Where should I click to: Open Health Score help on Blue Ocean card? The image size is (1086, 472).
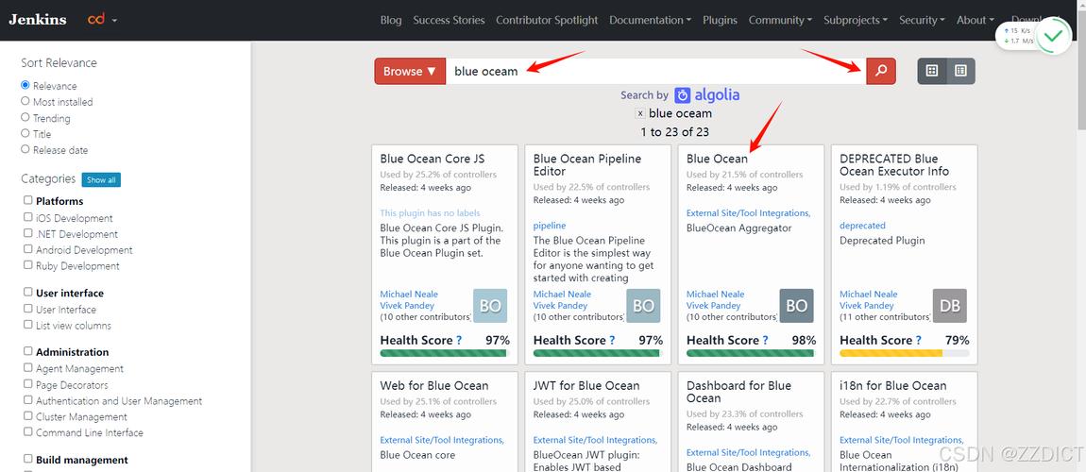pos(765,340)
